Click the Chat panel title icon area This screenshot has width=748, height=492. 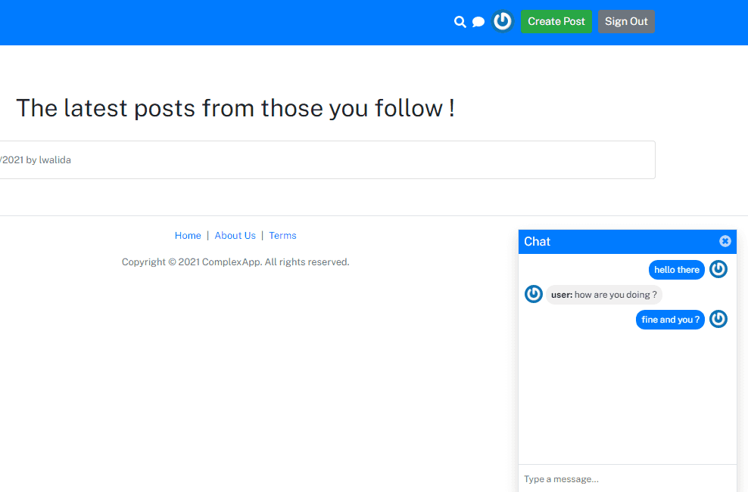[538, 241]
